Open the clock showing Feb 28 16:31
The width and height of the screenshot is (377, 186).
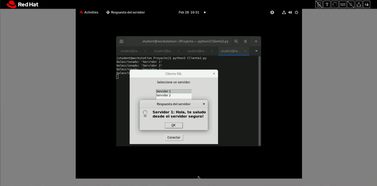click(189, 12)
